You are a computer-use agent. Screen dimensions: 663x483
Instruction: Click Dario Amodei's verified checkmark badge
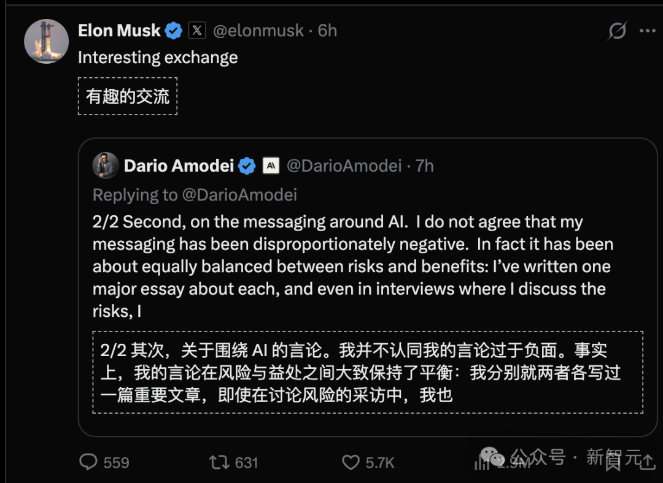pos(247,166)
